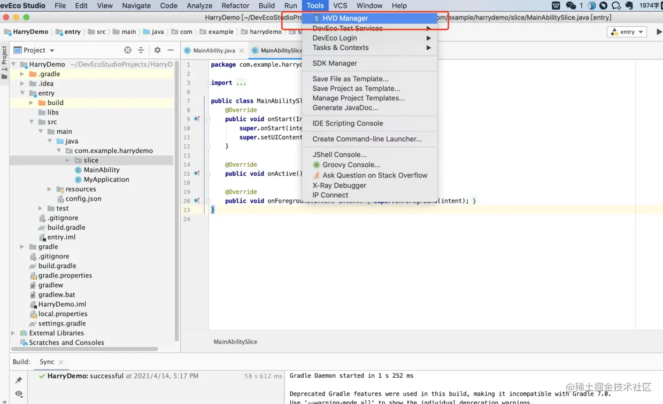This screenshot has height=404, width=663.
Task: Click the locate target icon in Project panel
Action: pyautogui.click(x=127, y=50)
